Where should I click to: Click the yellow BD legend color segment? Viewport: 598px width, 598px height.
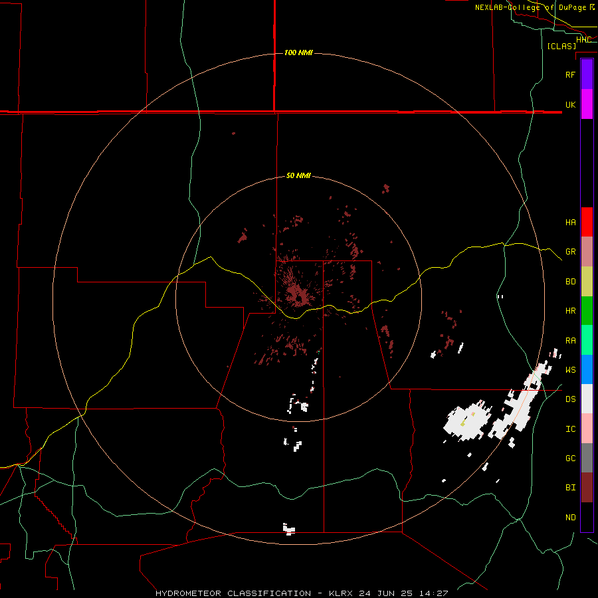(x=587, y=282)
